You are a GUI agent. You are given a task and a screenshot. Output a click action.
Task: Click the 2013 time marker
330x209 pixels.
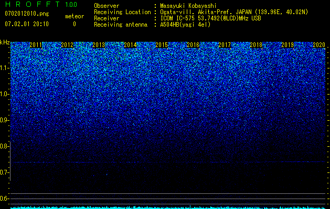[x=99, y=45]
